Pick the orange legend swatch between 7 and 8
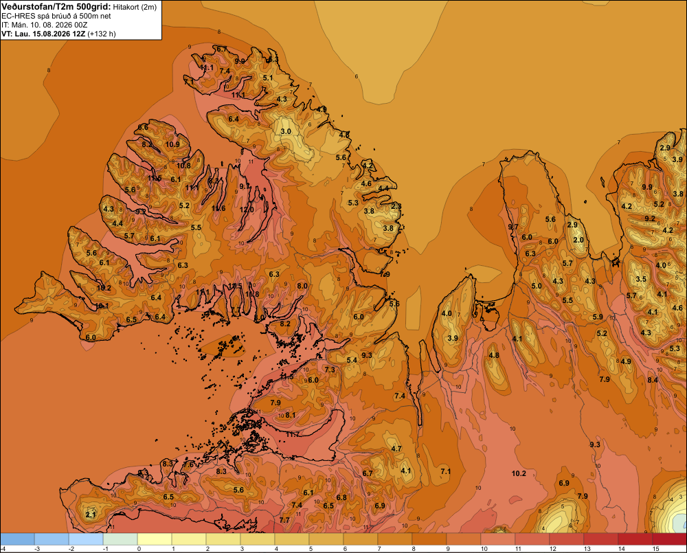Viewport: 687px width, 553px height. (x=395, y=539)
